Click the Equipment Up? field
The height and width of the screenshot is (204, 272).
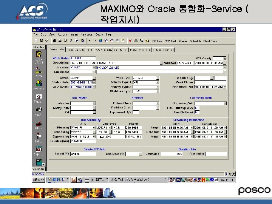pyautogui.click(x=136, y=112)
